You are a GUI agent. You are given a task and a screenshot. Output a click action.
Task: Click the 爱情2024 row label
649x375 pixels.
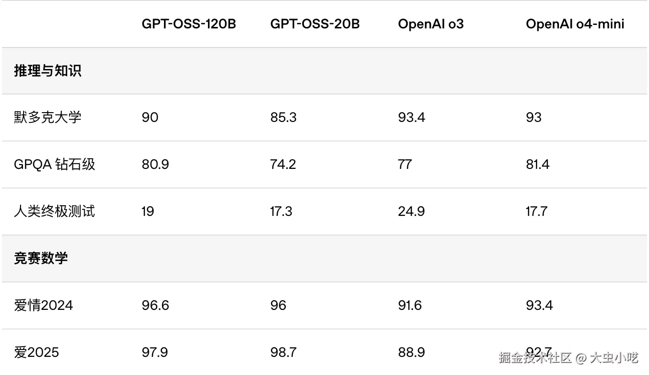coord(44,305)
